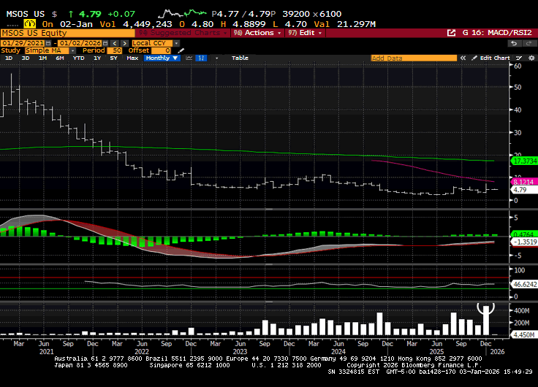Screen dimensions: 538x387
Task: Click the Edit Chart button
Action: [490, 58]
